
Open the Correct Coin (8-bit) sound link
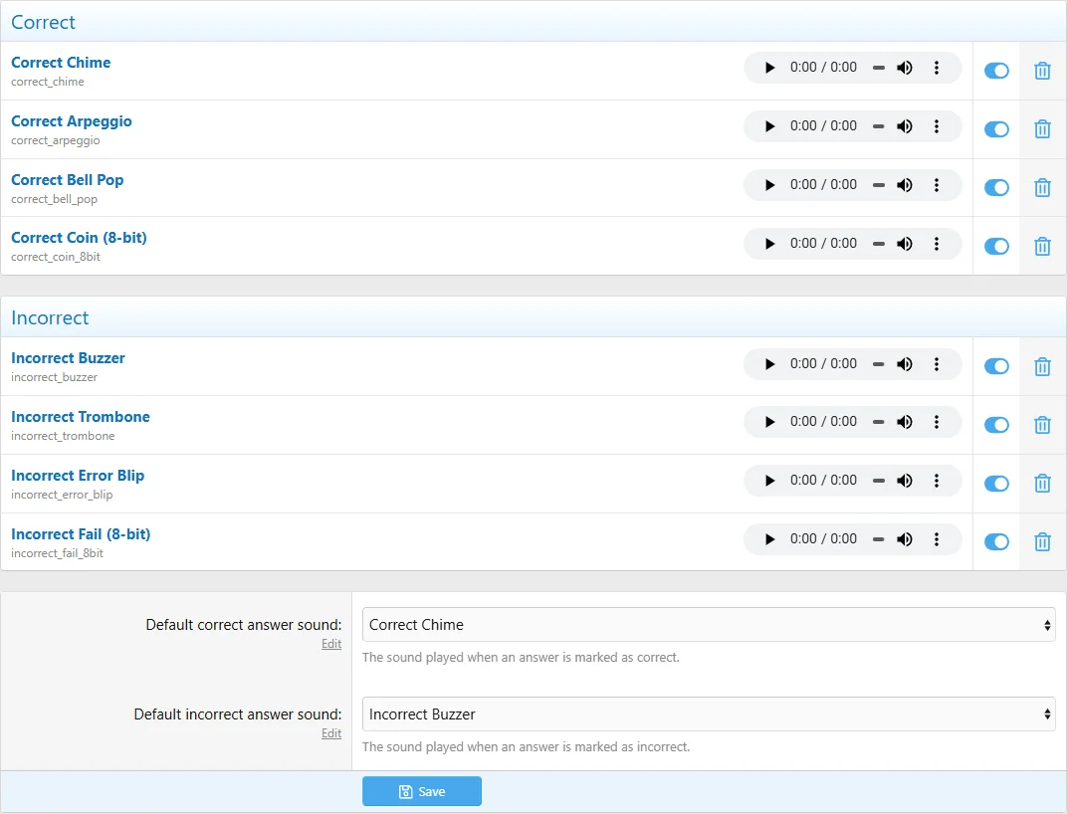(x=79, y=238)
